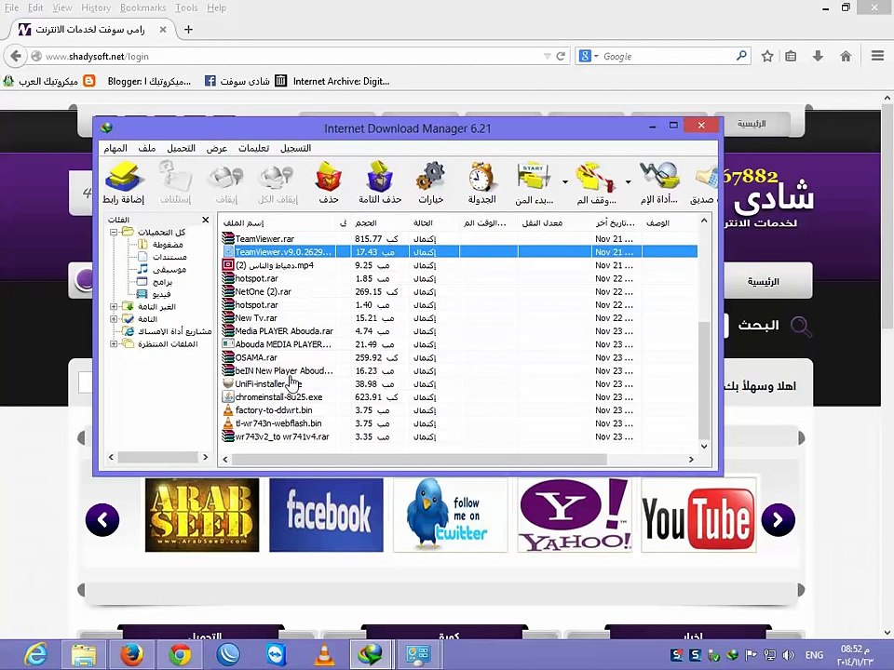Reload the page with the refresh icon
Viewport: 894px width, 670px height.
click(x=561, y=56)
